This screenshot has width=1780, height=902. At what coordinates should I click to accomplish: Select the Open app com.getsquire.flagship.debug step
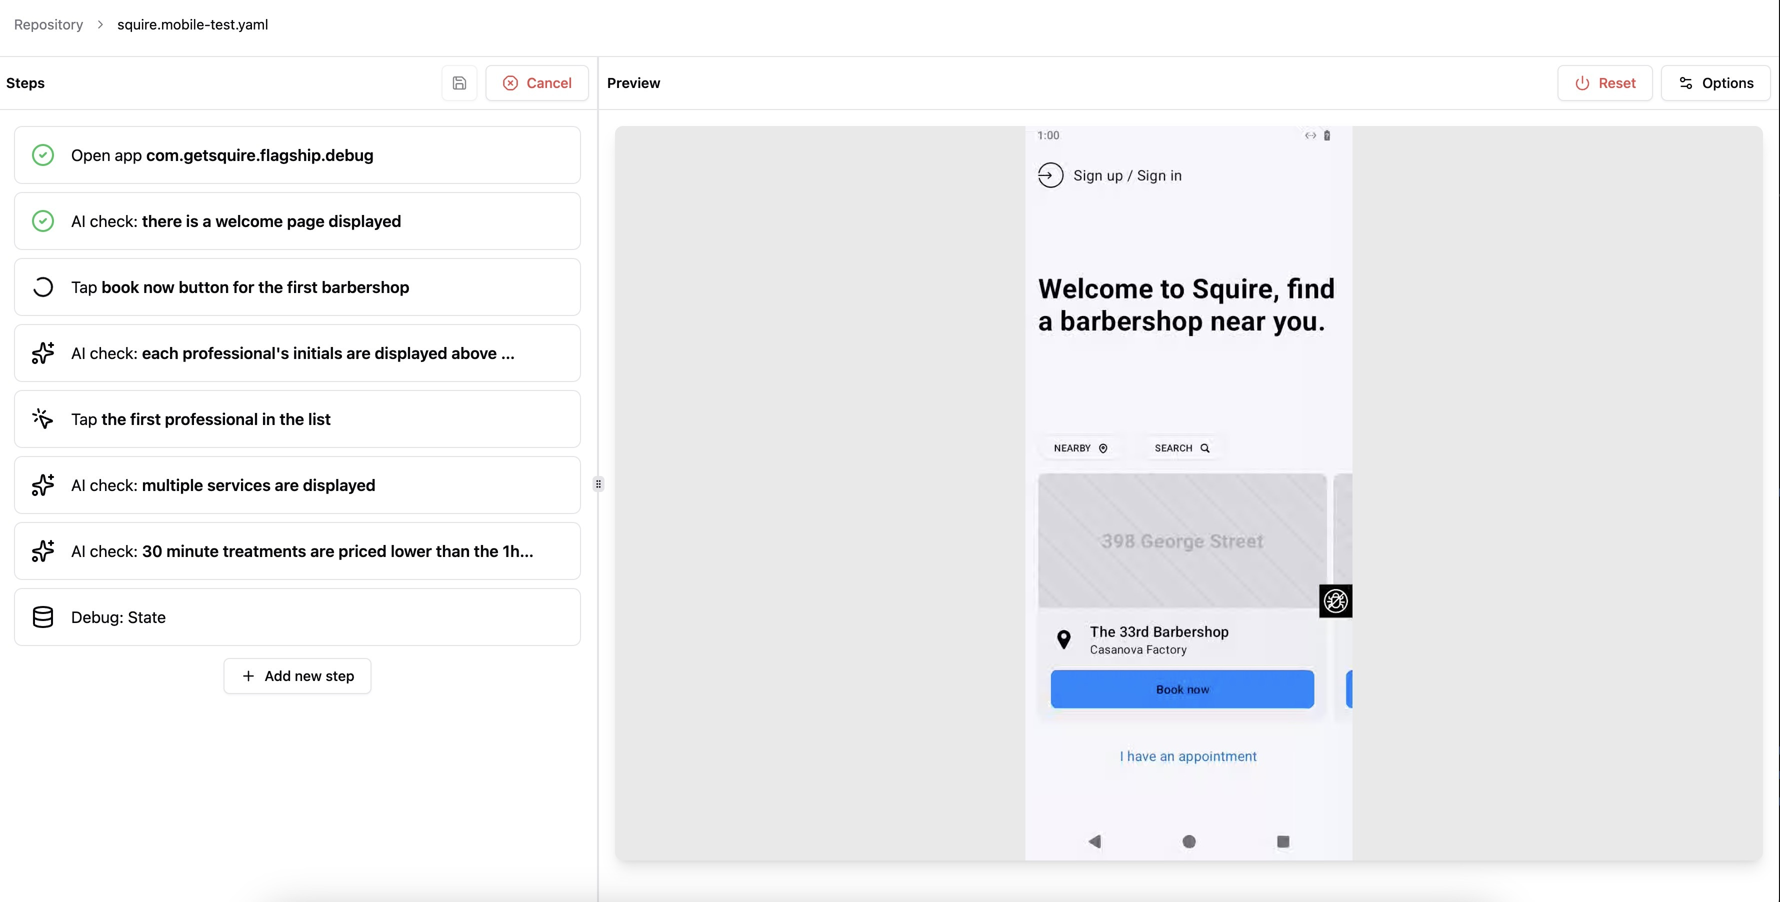297,155
